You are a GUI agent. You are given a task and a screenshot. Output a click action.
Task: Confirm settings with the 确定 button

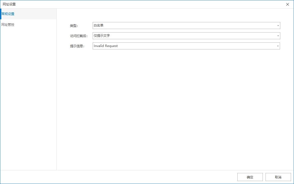point(250,177)
